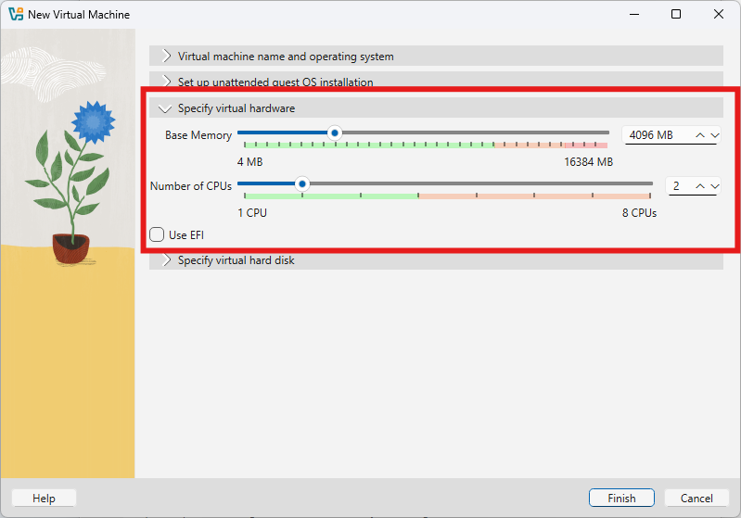The height and width of the screenshot is (518, 741).
Task: Click the 1 CPU minimum label
Action: (252, 213)
